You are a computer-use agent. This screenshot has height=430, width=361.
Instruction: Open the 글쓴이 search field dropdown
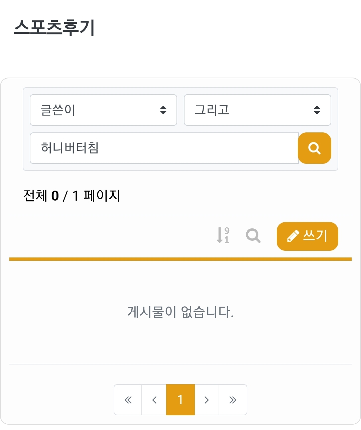click(x=103, y=110)
